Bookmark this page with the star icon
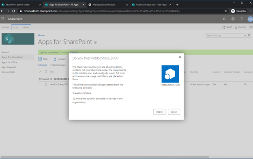Image resolution: width=253 pixels, height=159 pixels. 225,11
